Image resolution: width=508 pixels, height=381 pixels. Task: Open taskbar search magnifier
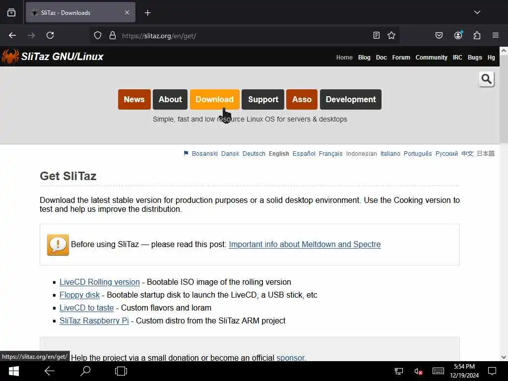[85, 371]
